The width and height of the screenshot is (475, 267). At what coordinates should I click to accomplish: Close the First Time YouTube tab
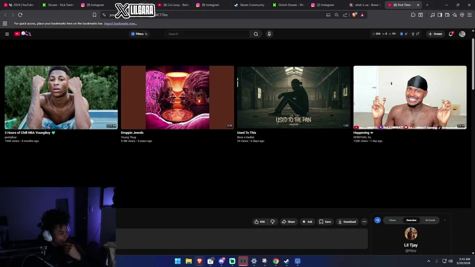tap(418, 5)
